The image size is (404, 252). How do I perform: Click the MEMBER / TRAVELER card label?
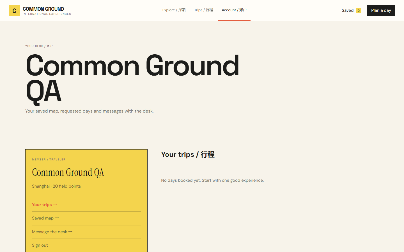[x=49, y=160]
